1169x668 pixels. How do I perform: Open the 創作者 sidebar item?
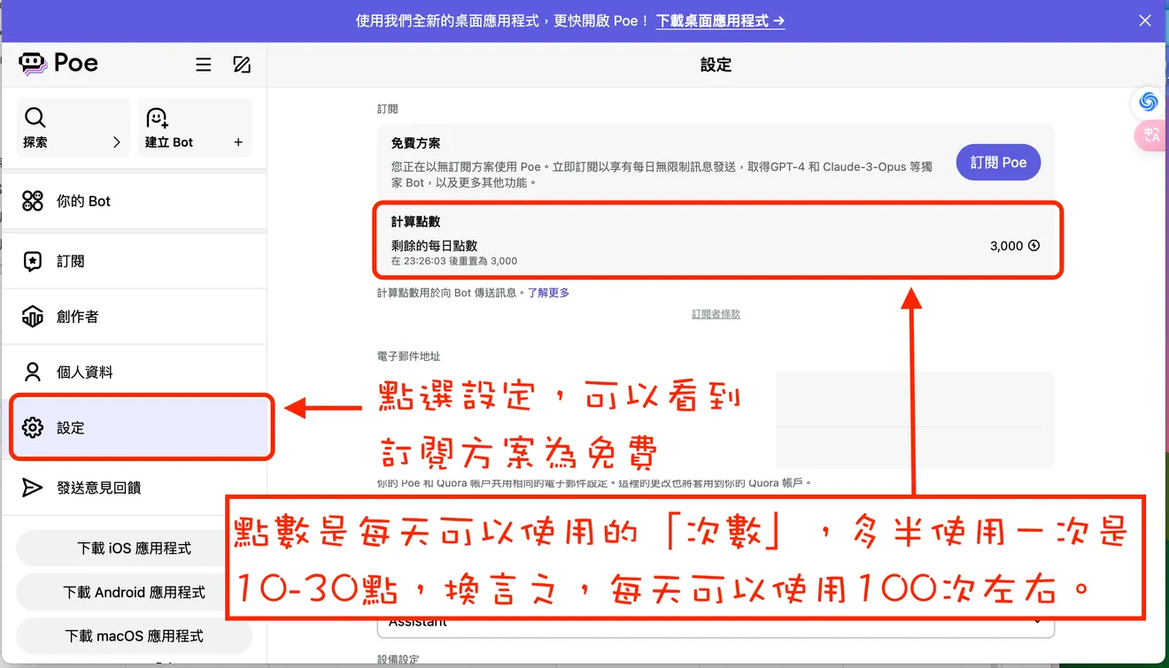tap(134, 316)
